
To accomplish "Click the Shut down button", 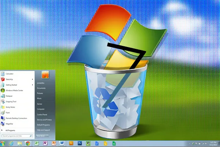I will (x=41, y=136).
